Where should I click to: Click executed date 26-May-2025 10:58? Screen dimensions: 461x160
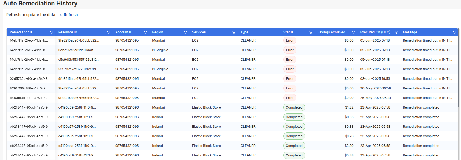pyautogui.click(x=375, y=88)
